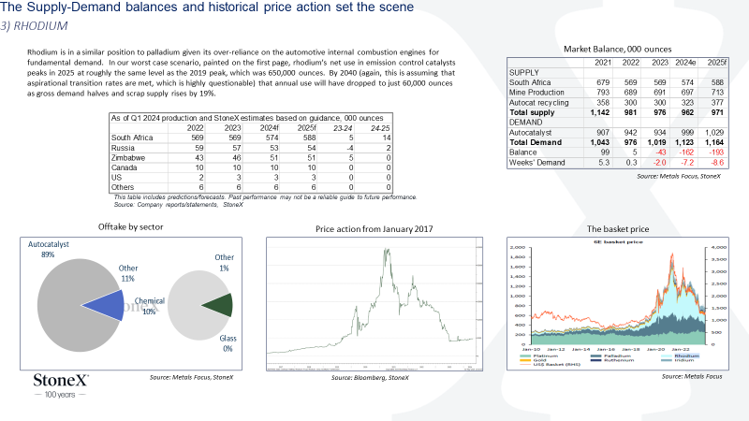Click South Africa's 24-25 change value '14'
Screen dimensions: 749x421
[387, 138]
